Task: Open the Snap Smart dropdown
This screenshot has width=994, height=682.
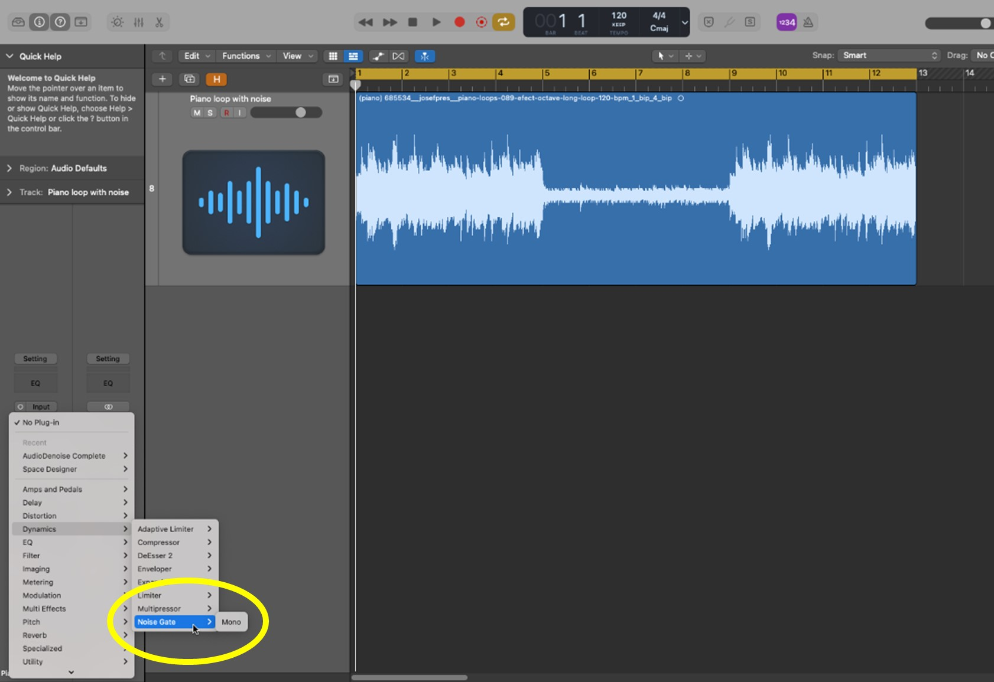Action: tap(889, 56)
